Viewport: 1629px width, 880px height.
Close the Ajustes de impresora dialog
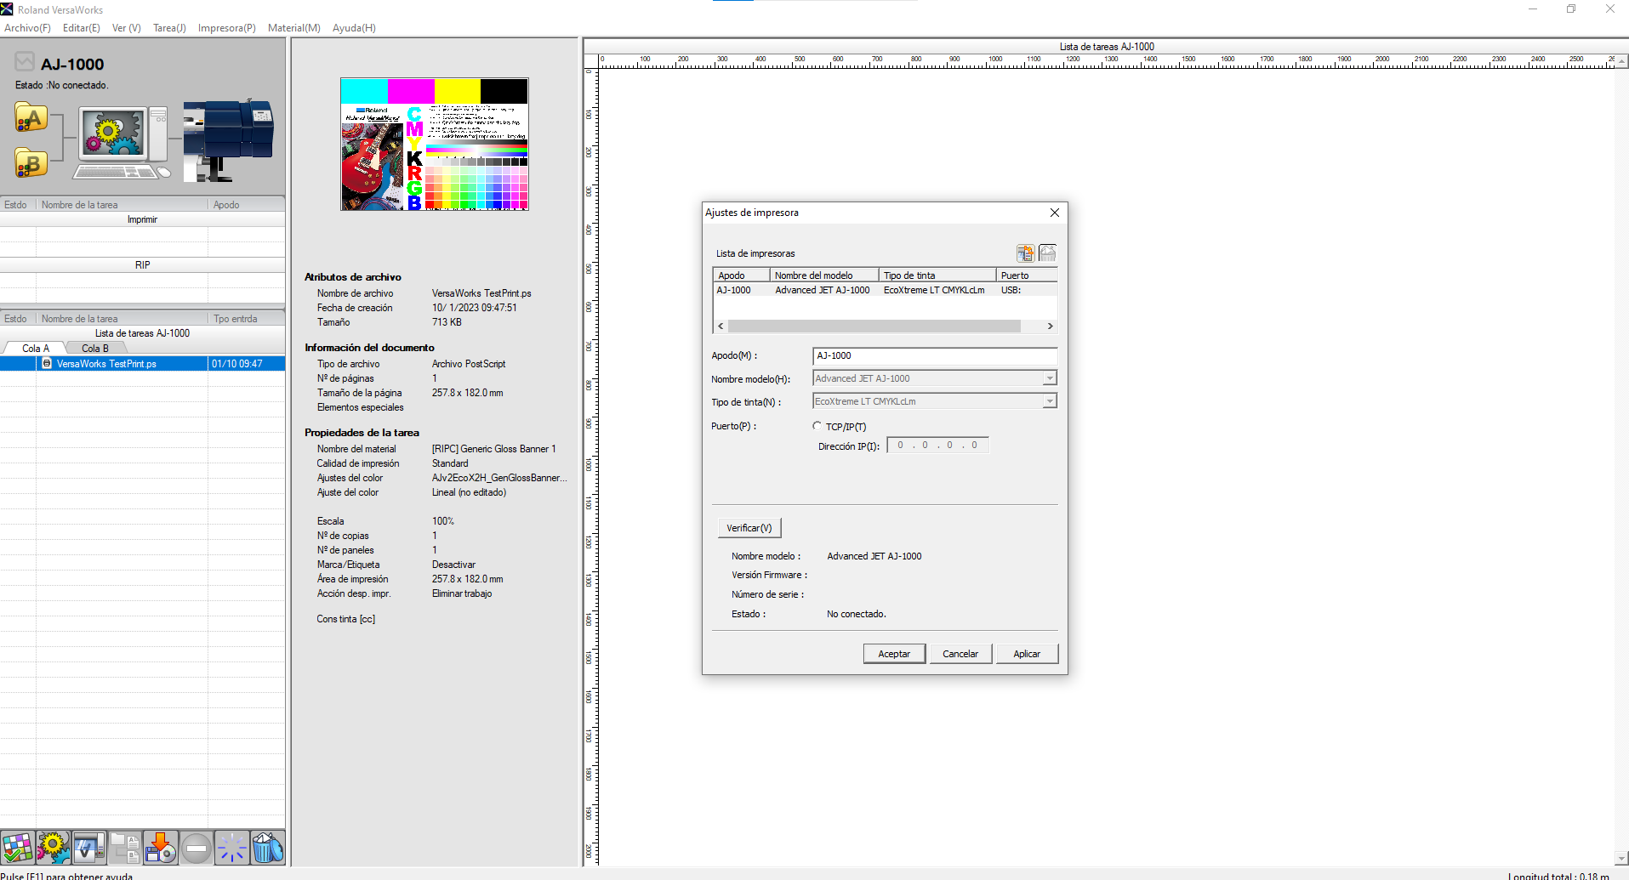click(1055, 213)
